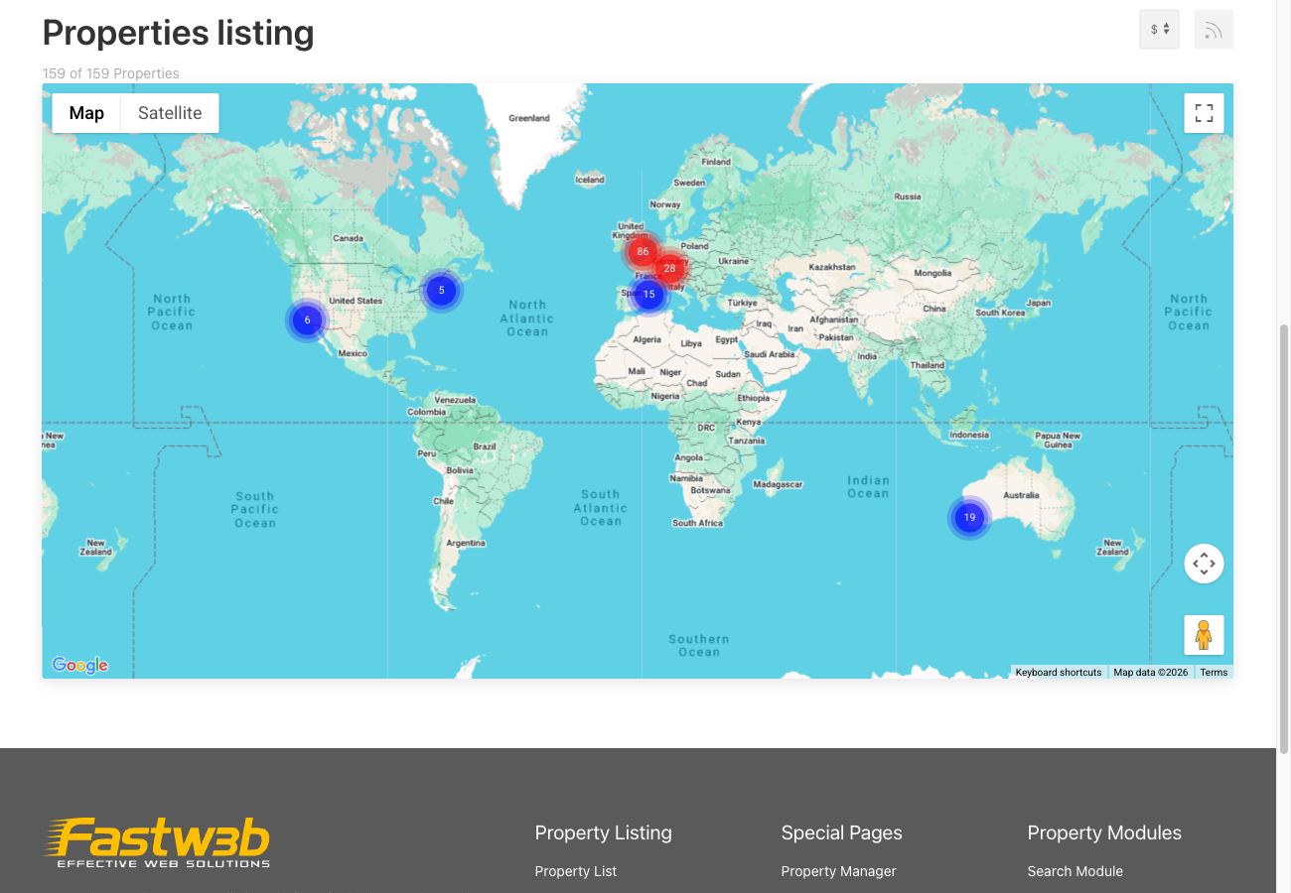Open the Property Manager page
This screenshot has width=1291, height=893.
coord(838,871)
